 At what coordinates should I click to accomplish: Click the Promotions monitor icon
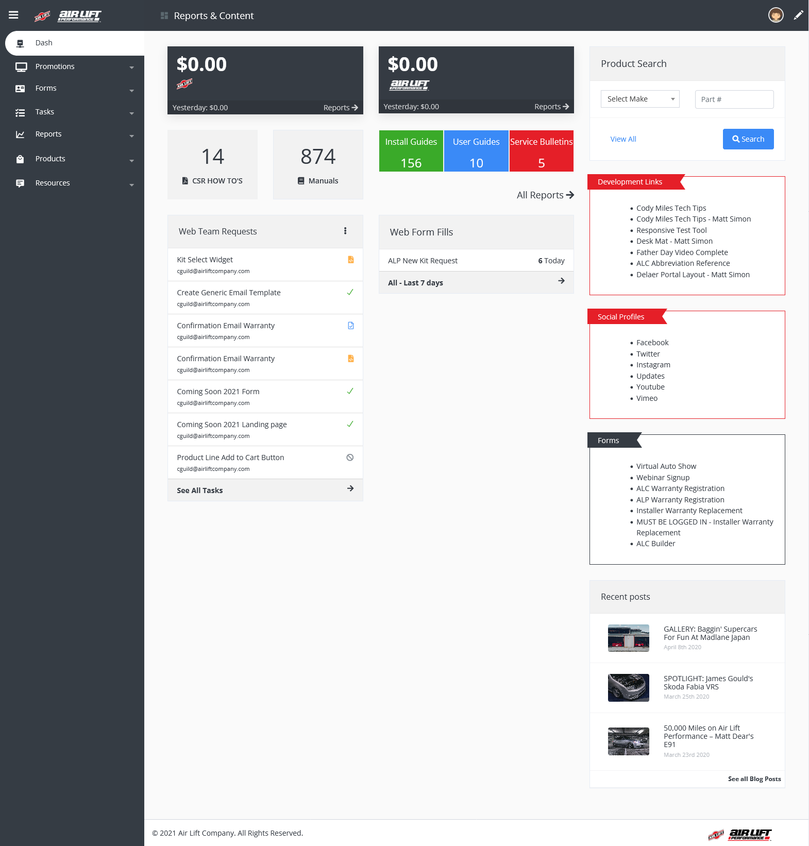21,67
